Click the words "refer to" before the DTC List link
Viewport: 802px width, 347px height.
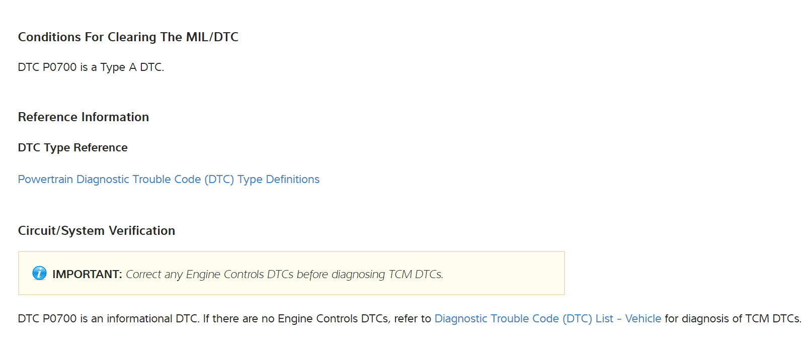coord(413,319)
